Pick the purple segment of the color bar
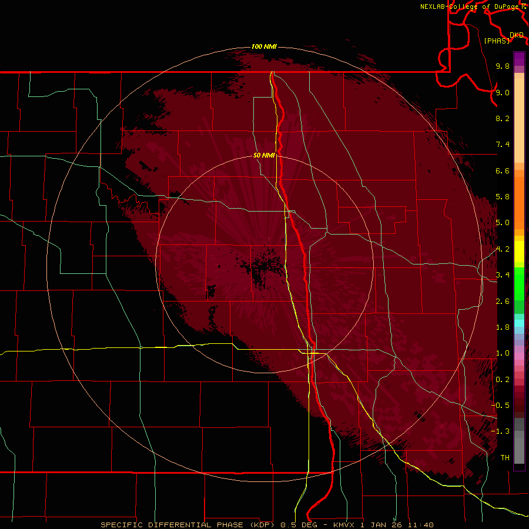Screen dimensions: 529x529 pyautogui.click(x=519, y=59)
